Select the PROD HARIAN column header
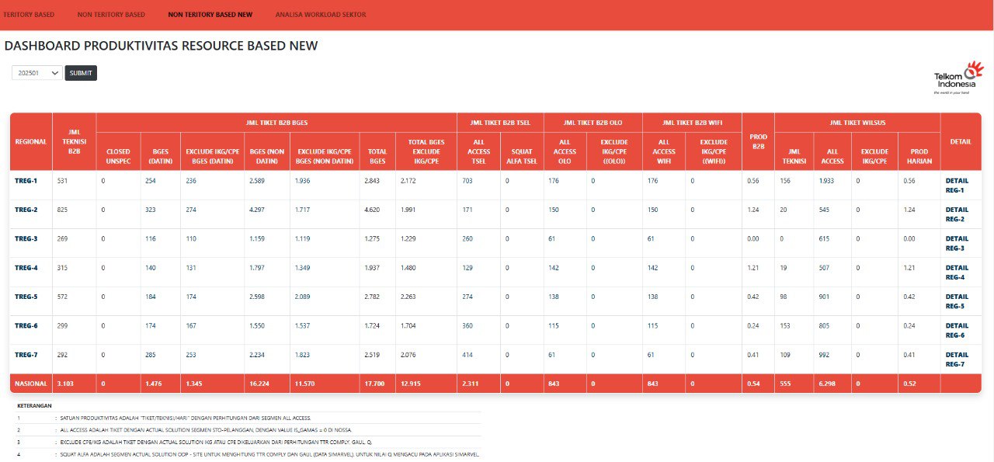 click(x=919, y=156)
